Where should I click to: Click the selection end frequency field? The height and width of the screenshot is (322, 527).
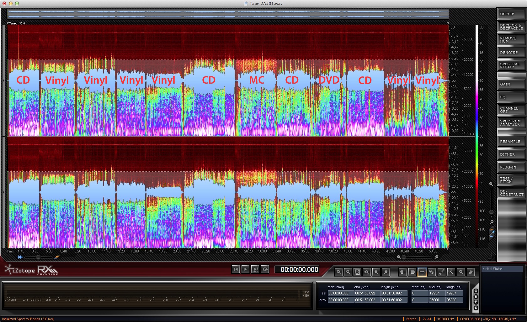[437, 293]
